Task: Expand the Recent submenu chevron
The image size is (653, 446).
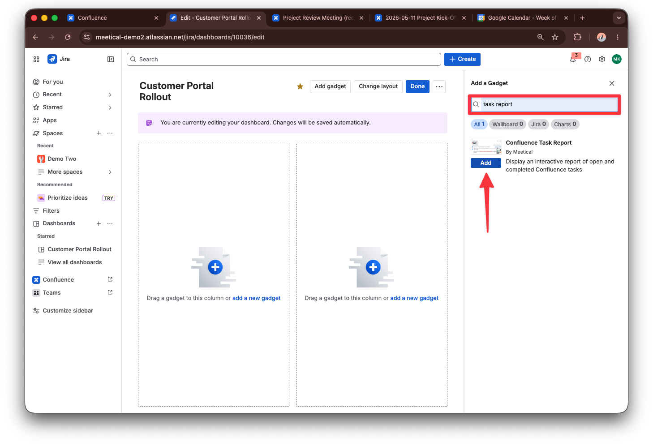Action: 110,94
